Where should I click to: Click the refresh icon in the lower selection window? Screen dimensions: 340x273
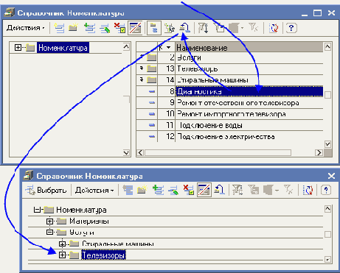308,190
